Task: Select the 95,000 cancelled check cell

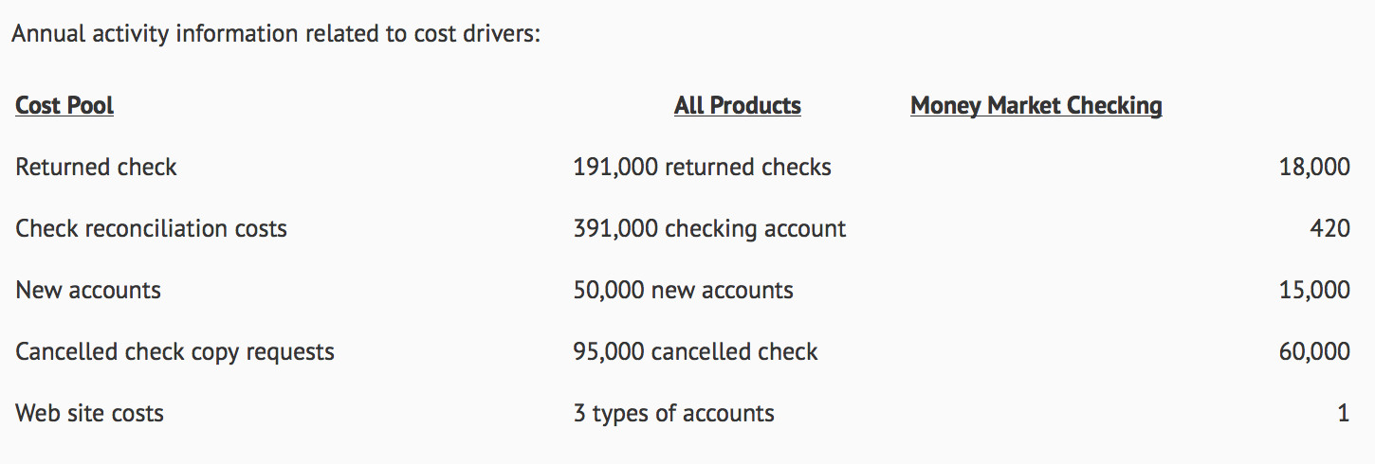Action: pos(695,351)
